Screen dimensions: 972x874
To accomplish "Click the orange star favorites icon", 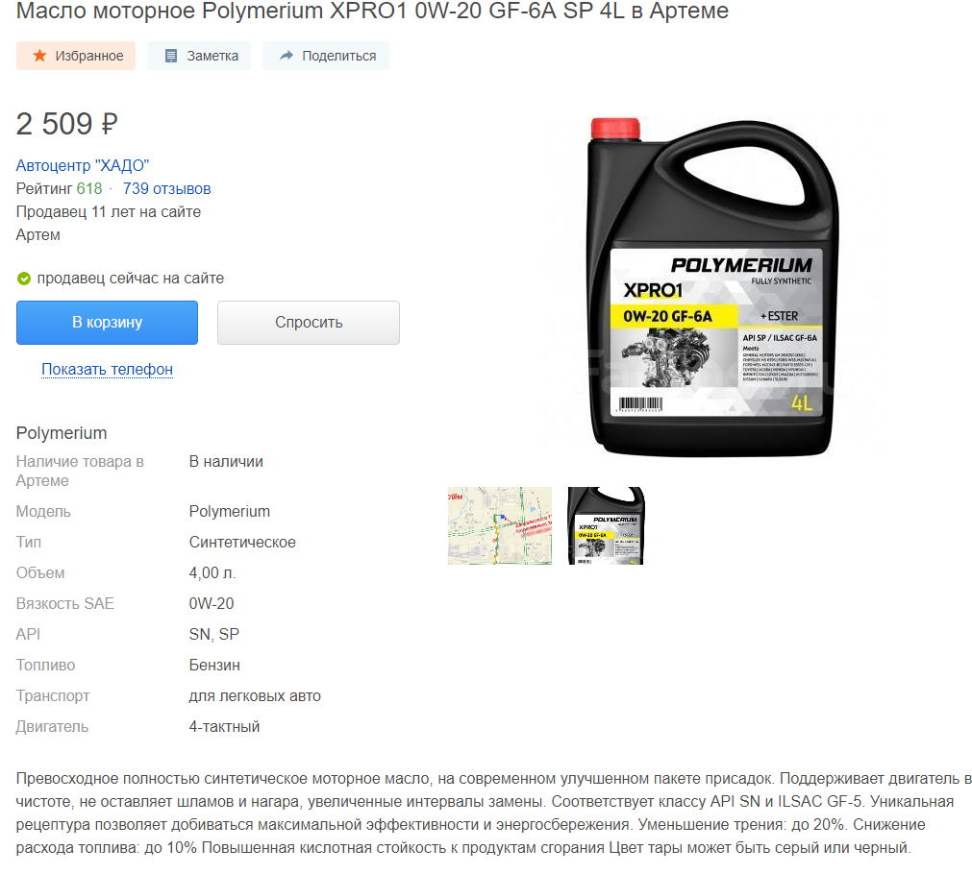I will click(x=39, y=56).
